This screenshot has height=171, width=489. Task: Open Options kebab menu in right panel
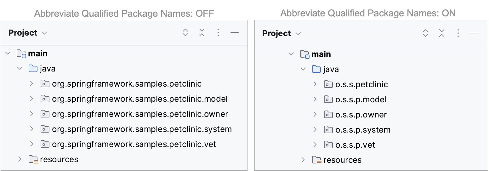point(458,33)
